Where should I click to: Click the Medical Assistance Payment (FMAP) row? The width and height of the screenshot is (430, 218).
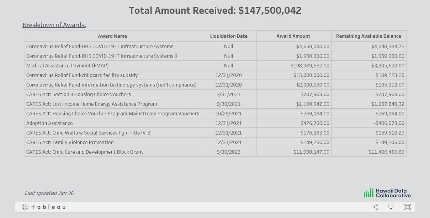(x=215, y=66)
